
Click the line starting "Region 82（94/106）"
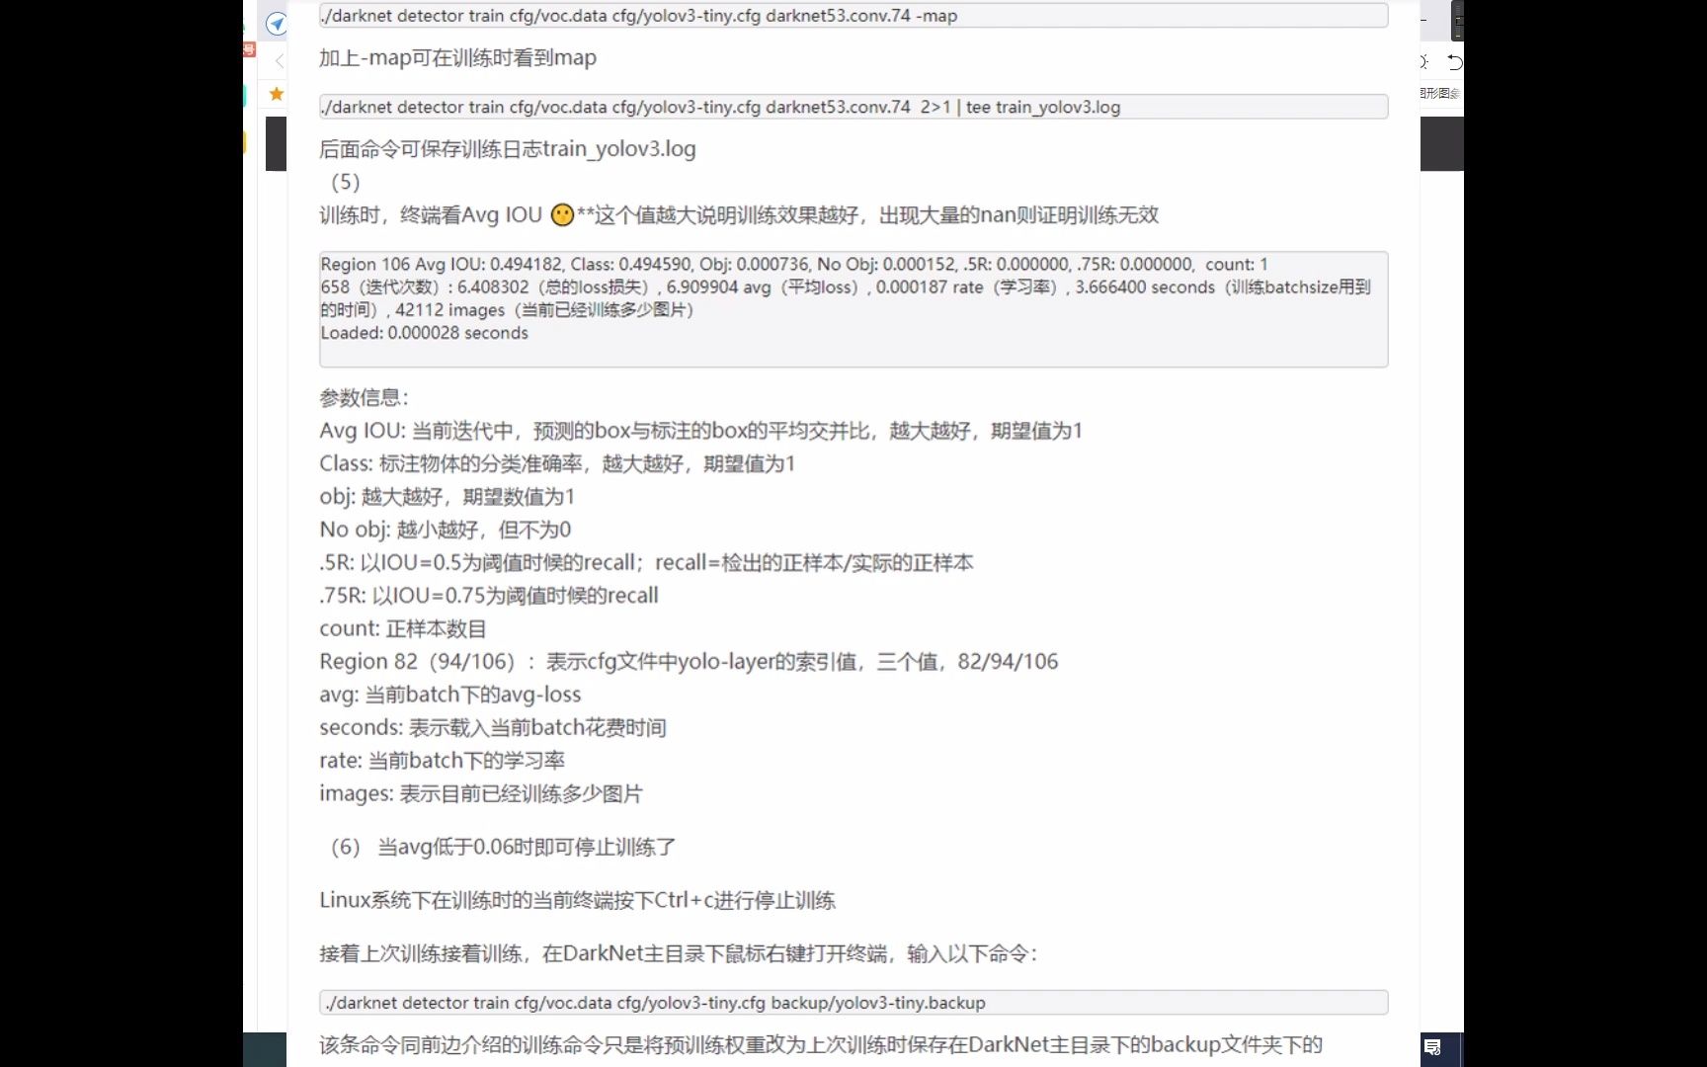click(x=689, y=662)
